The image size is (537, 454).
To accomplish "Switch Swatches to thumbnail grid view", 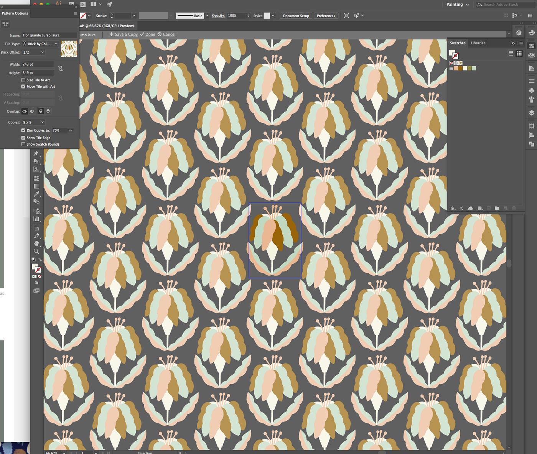I will [x=519, y=53].
